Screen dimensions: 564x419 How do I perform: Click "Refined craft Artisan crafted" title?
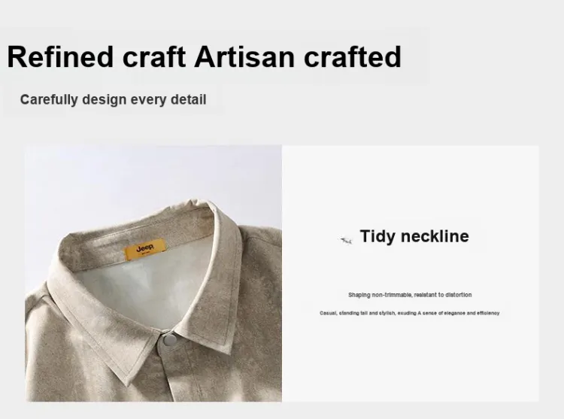tap(204, 57)
